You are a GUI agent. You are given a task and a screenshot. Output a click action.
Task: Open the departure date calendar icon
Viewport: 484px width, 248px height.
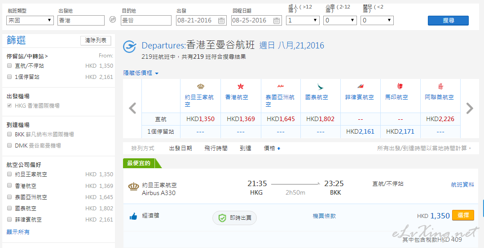221,21
